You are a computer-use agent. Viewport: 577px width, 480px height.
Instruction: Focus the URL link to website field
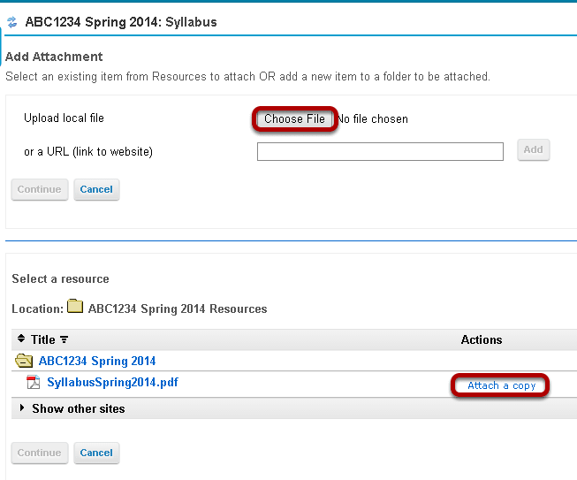380,152
